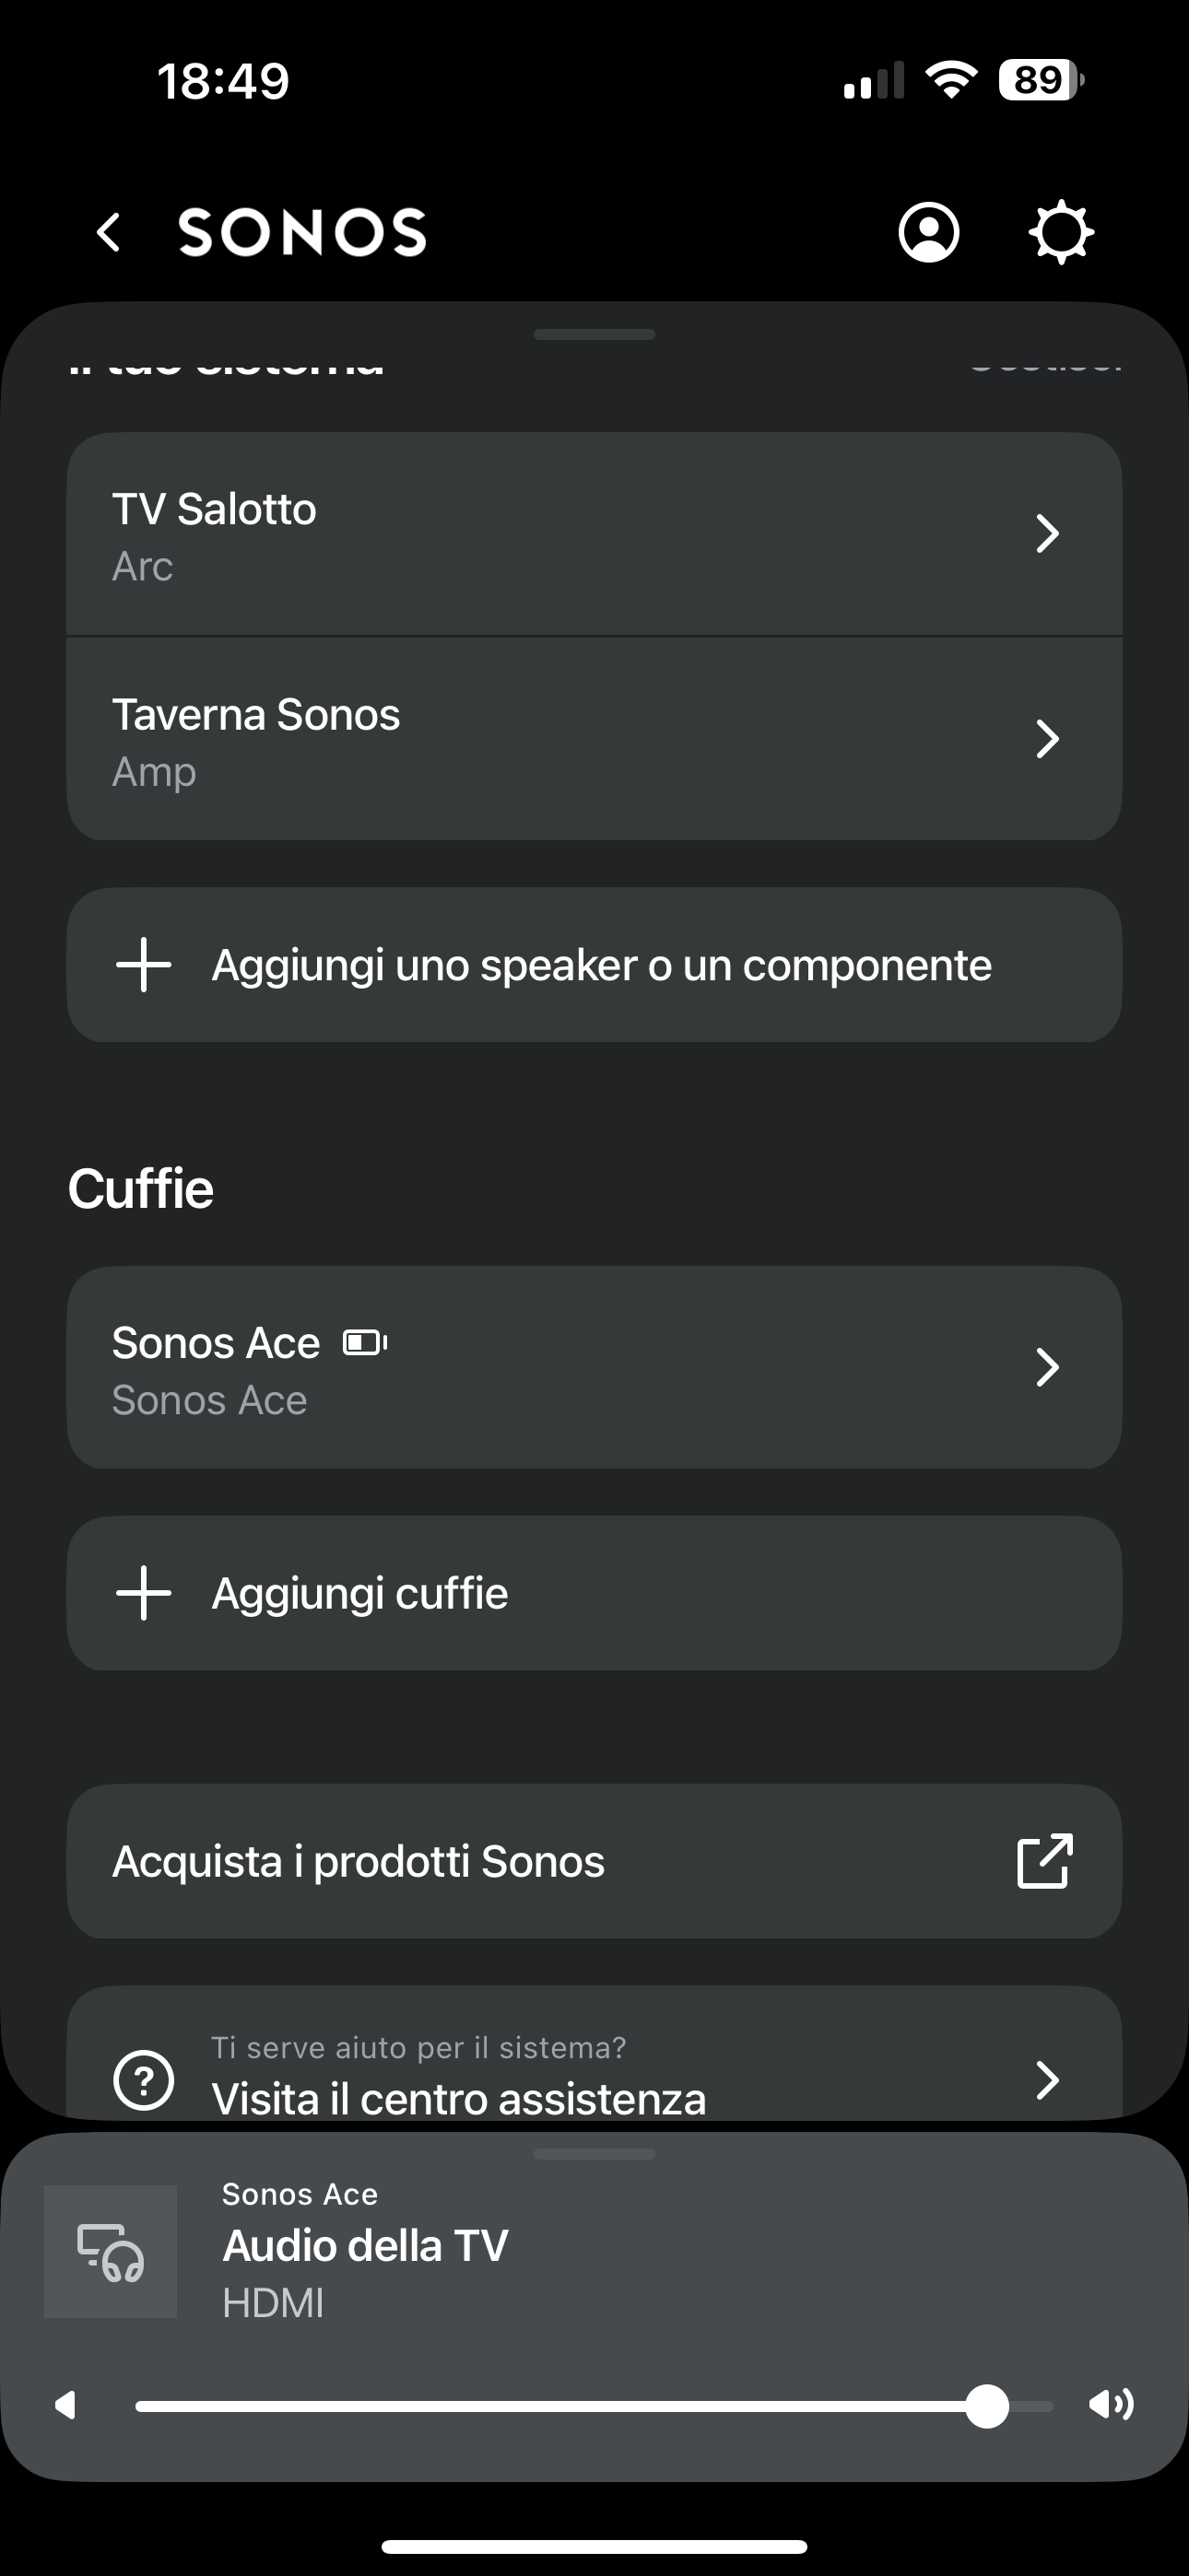Tap Acquista i prodotti Sonos
Image resolution: width=1189 pixels, height=2576 pixels.
tap(500, 1861)
